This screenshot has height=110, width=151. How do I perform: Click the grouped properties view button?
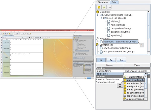(x=100, y=60)
